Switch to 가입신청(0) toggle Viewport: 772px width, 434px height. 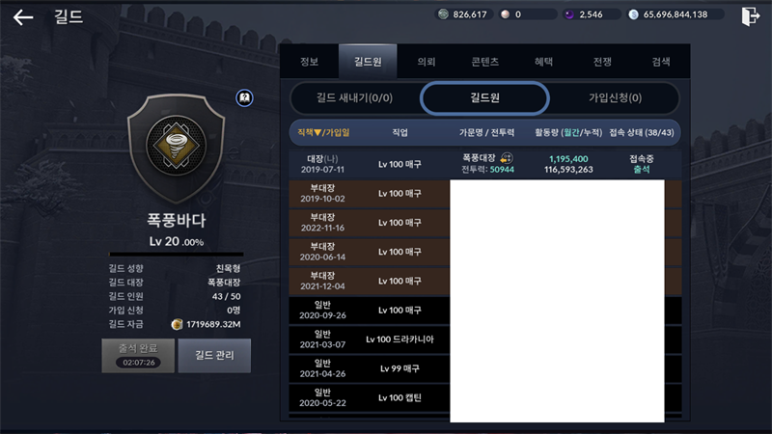click(615, 98)
